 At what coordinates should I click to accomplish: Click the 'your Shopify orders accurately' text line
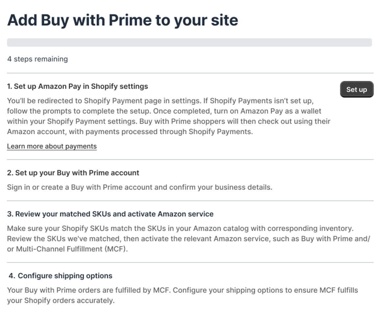[x=61, y=301]
